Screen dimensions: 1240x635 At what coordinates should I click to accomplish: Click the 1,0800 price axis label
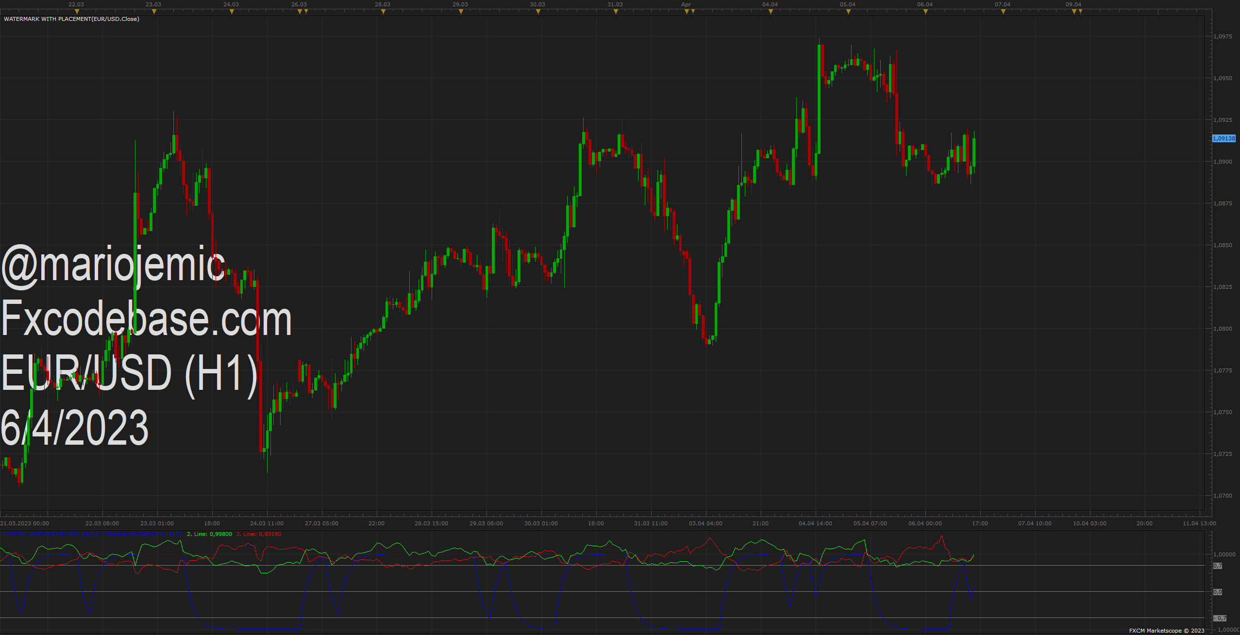pyautogui.click(x=1223, y=329)
